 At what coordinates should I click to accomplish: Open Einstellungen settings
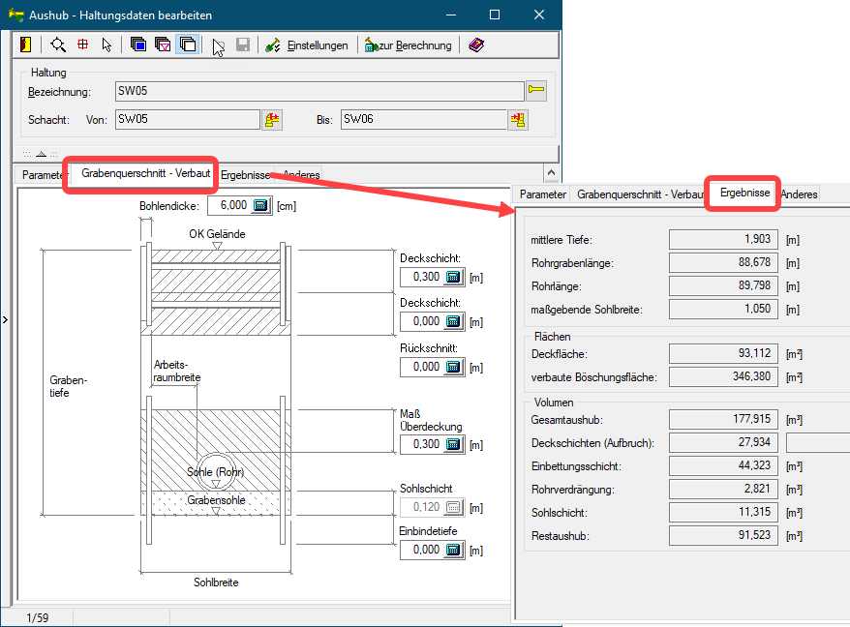point(307,45)
